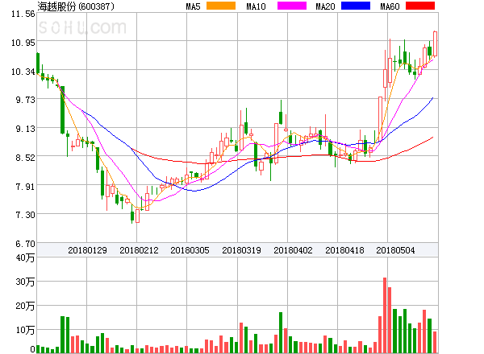484x354 pixels.
Task: Click the 20180319 date label
Action: click(241, 250)
